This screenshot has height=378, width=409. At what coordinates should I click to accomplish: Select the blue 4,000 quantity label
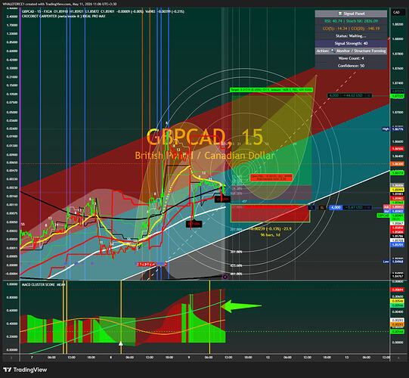(336, 208)
